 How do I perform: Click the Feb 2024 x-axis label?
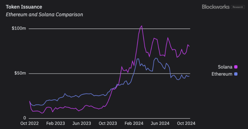(134, 123)
